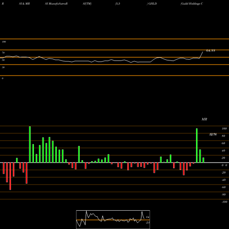
Task: Click the '(5,5' parameter text
Action: (x=118, y=4)
